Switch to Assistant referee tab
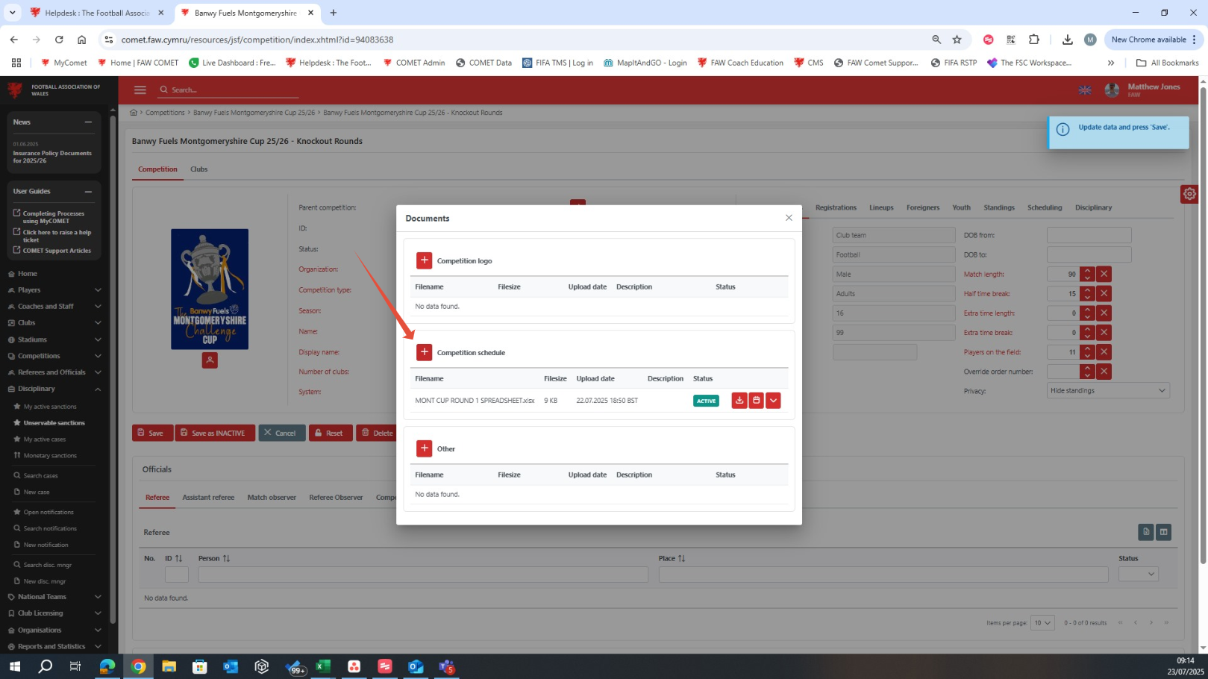This screenshot has width=1208, height=679. coord(208,497)
